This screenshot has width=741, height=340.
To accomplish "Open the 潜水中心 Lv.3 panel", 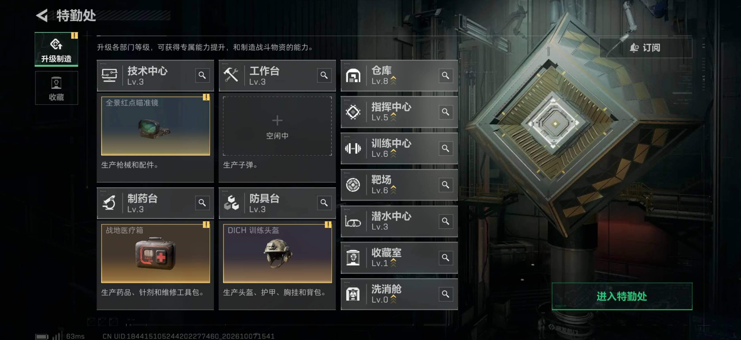I will click(x=399, y=221).
